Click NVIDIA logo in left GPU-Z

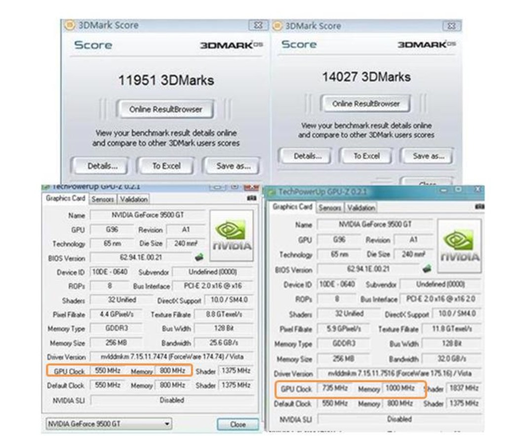232,235
